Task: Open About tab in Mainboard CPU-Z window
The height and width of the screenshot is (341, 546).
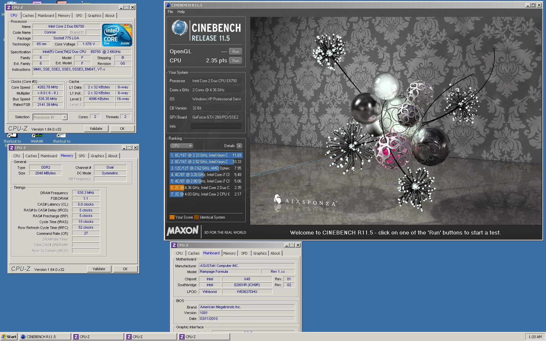Action: point(275,253)
